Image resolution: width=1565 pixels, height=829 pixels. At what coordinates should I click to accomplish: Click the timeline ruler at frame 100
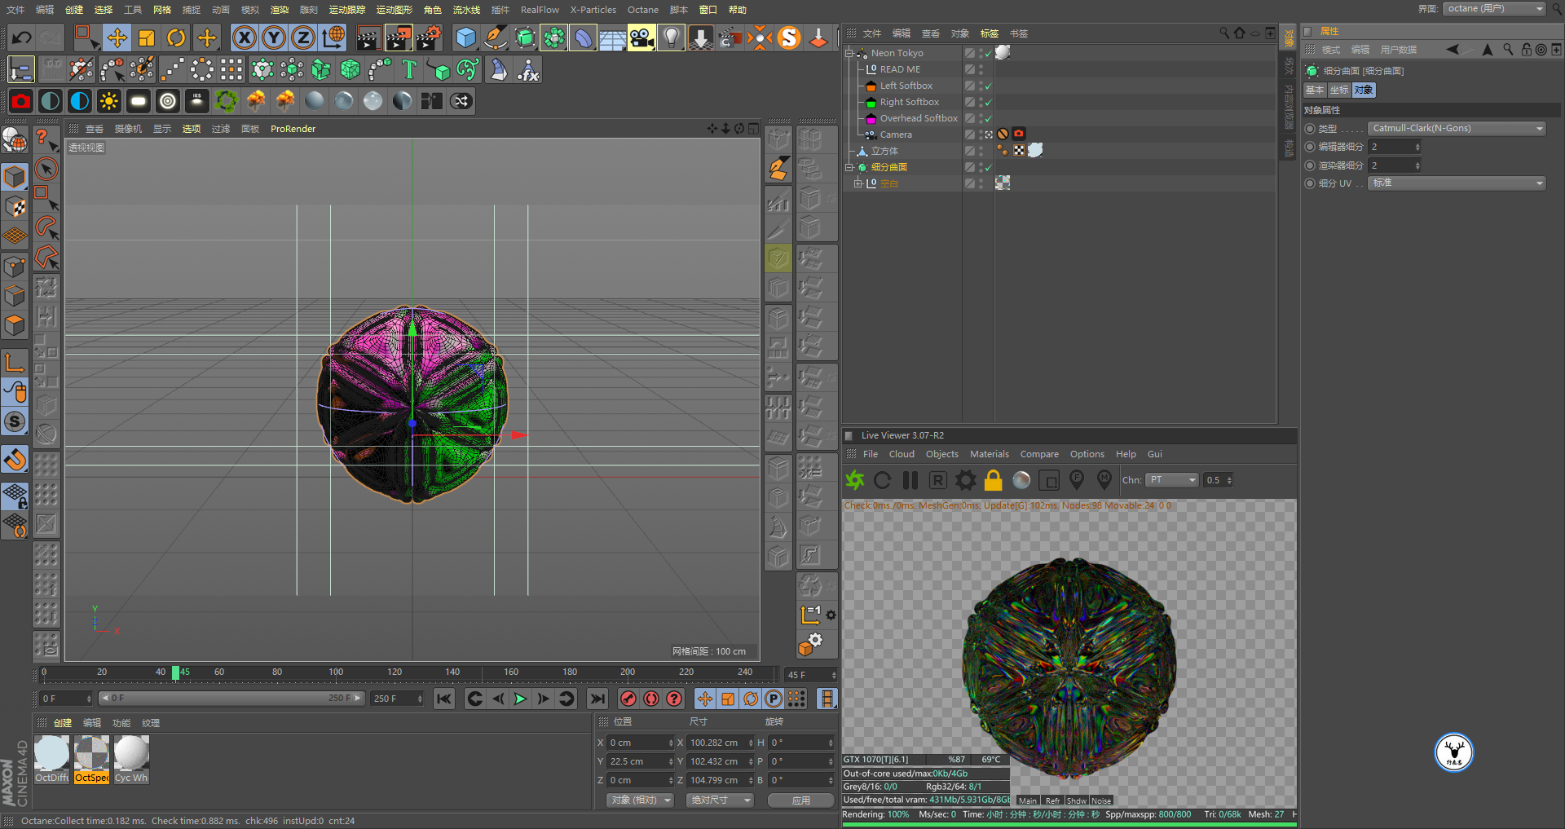(x=336, y=673)
